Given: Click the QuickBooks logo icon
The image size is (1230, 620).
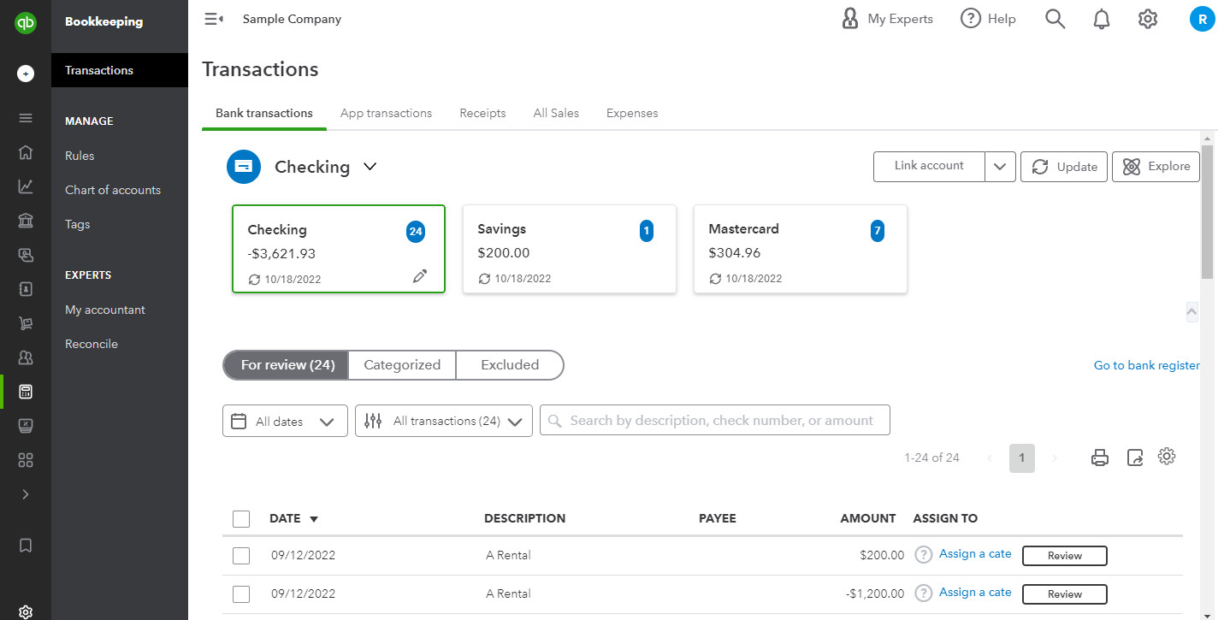Looking at the screenshot, I should coord(26,22).
